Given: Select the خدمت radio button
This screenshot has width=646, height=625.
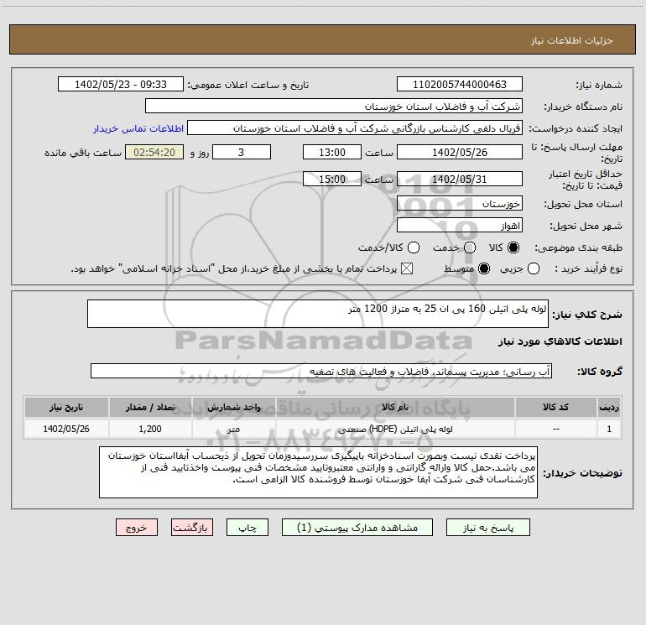Looking at the screenshot, I should point(470,247).
